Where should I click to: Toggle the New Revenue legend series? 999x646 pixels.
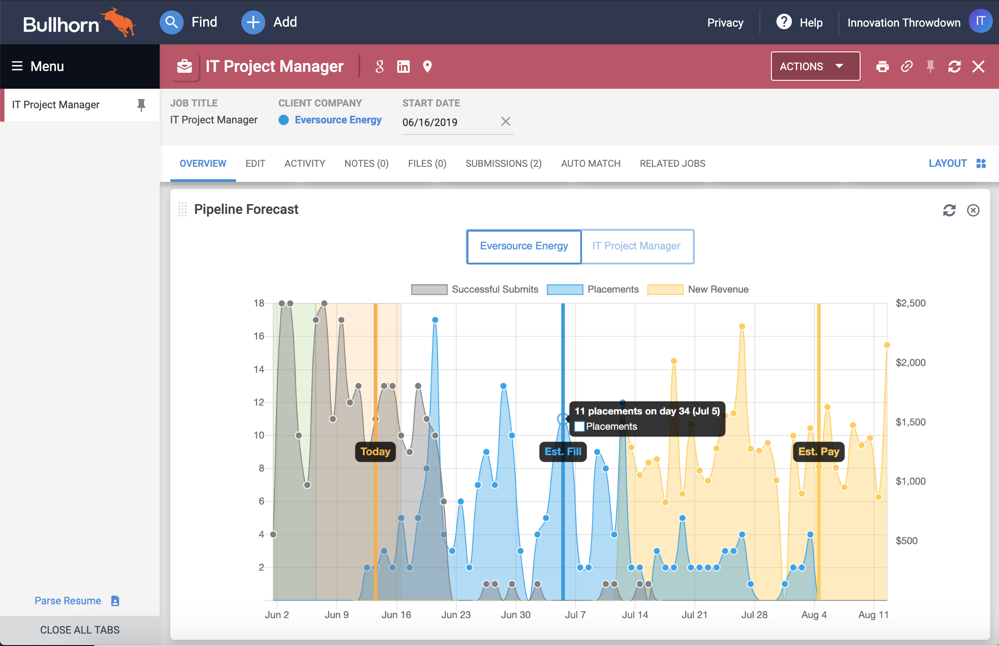pos(698,289)
